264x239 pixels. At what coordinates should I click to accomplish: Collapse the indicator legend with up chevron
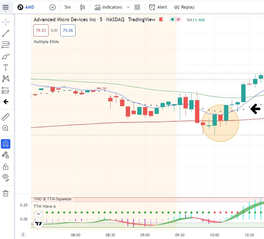tap(38, 214)
